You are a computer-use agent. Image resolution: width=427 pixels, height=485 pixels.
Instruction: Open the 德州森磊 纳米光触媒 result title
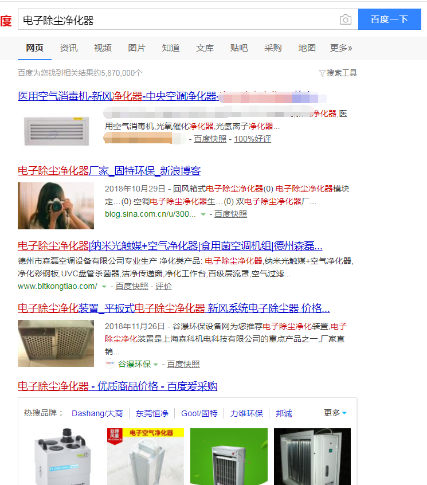(170, 246)
